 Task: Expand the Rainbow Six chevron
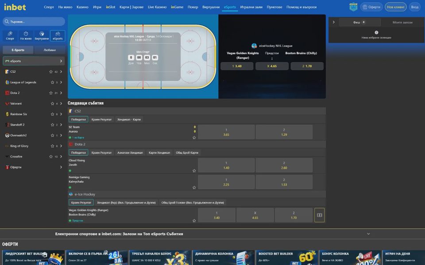pos(61,114)
